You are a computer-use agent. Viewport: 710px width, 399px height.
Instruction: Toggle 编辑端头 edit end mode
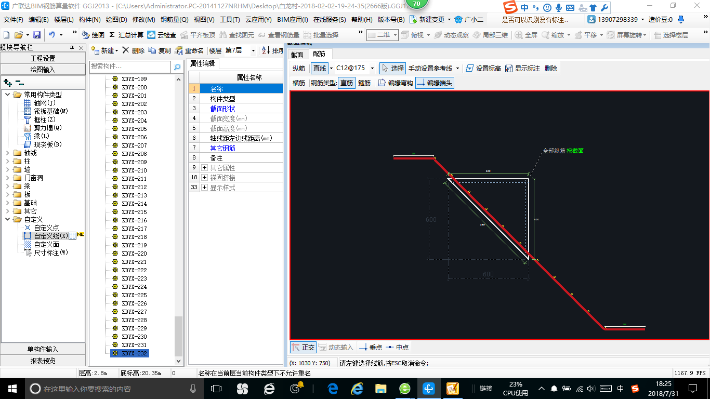coord(435,83)
